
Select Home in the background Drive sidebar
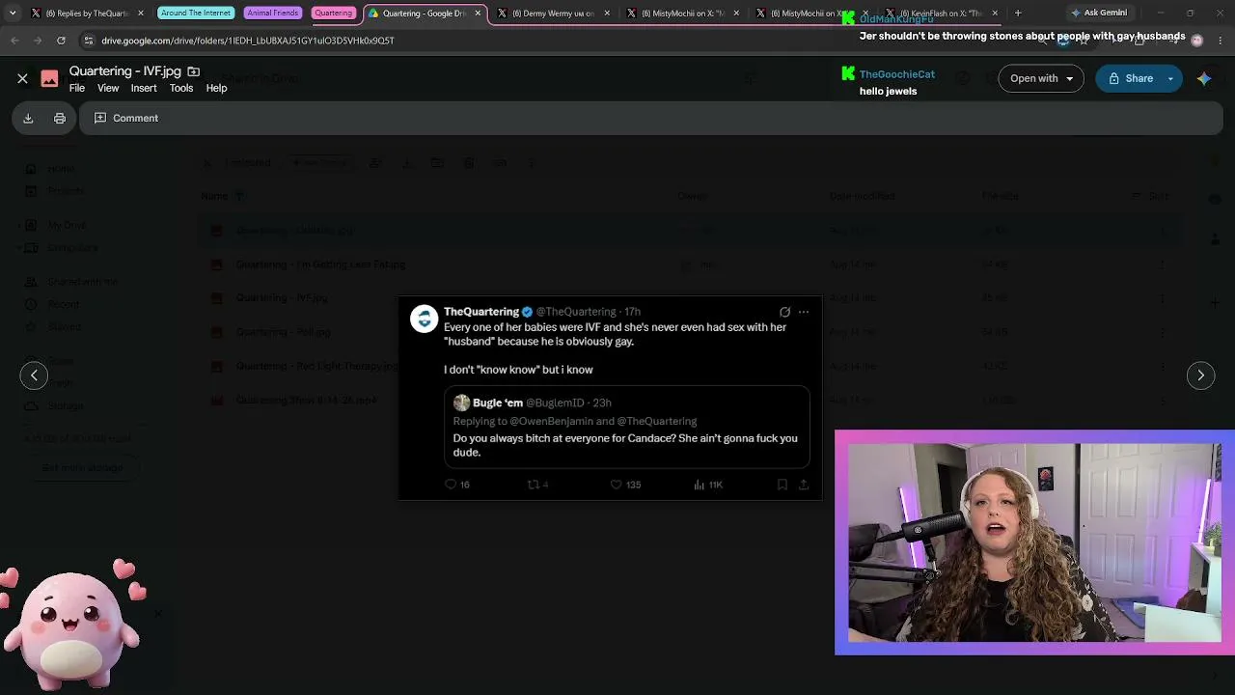pos(61,169)
